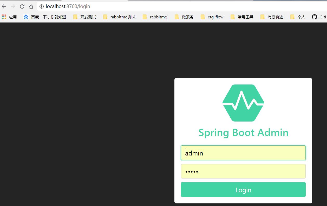The height and width of the screenshot is (206, 327).
Task: Open the rabbitmq测试 bookmark folder
Action: click(119, 17)
